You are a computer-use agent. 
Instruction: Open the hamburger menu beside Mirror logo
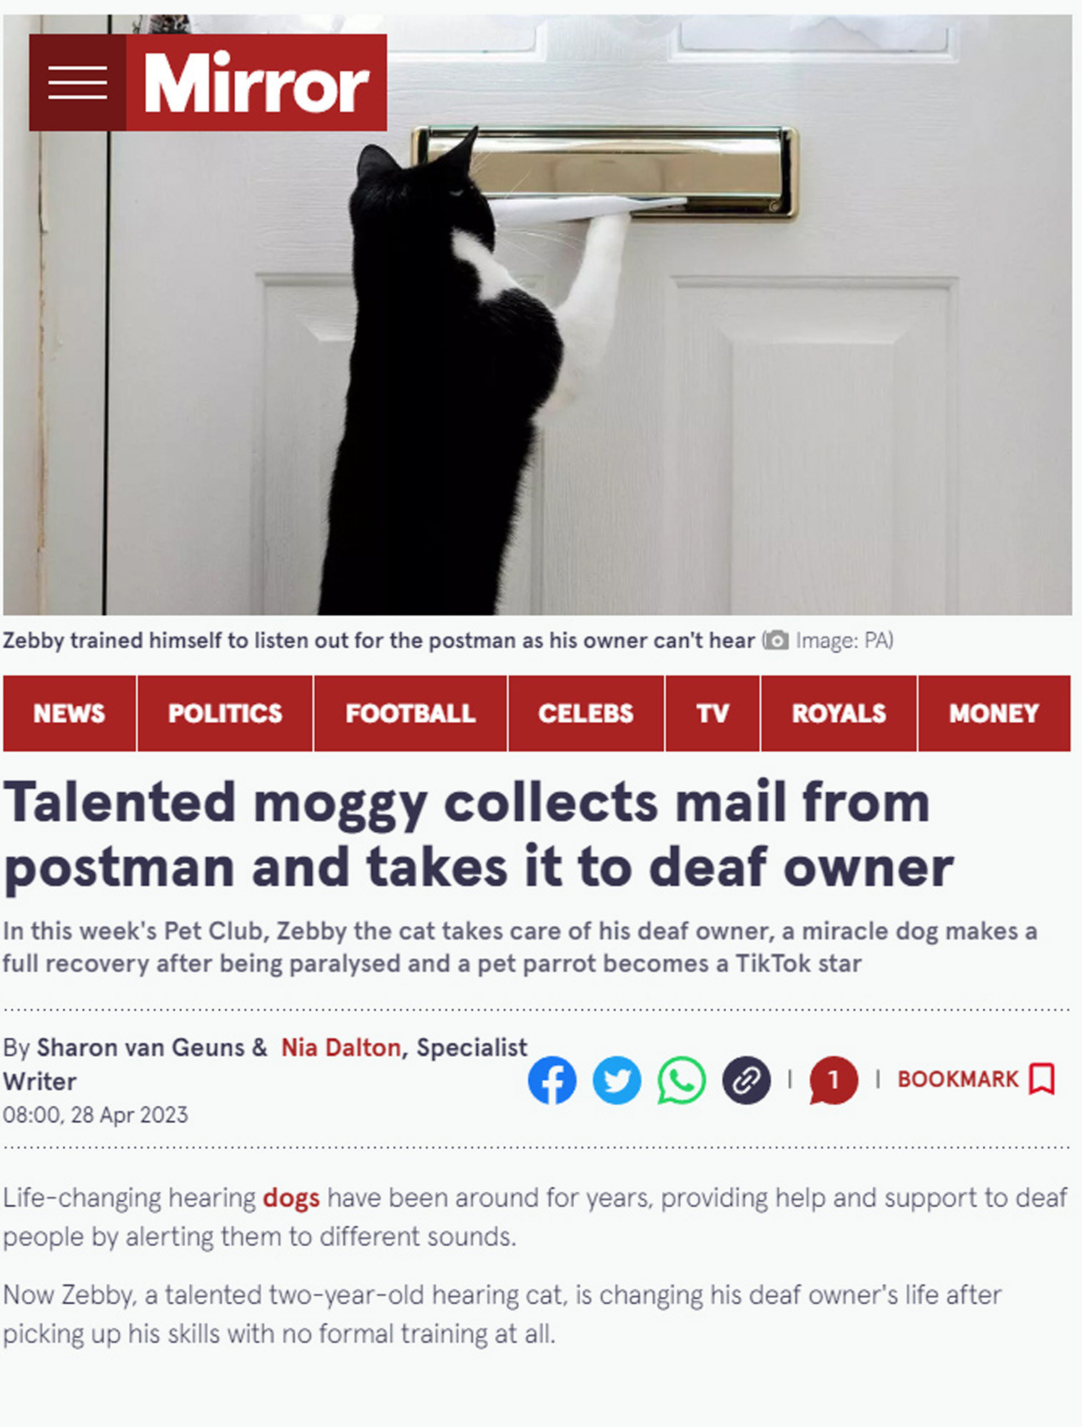click(77, 83)
